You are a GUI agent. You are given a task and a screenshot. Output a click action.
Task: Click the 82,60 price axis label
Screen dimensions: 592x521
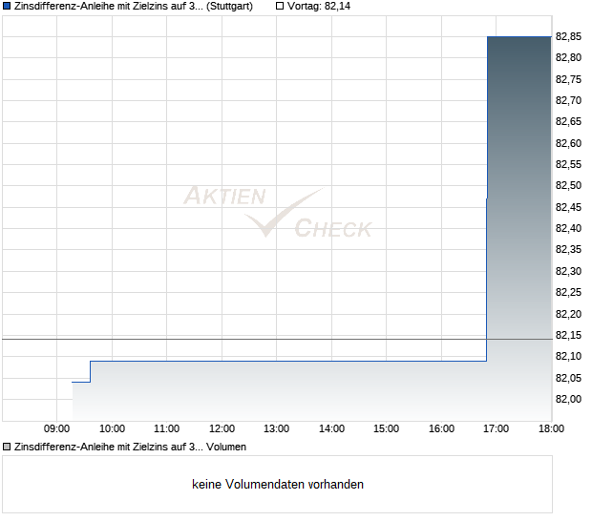coord(568,143)
